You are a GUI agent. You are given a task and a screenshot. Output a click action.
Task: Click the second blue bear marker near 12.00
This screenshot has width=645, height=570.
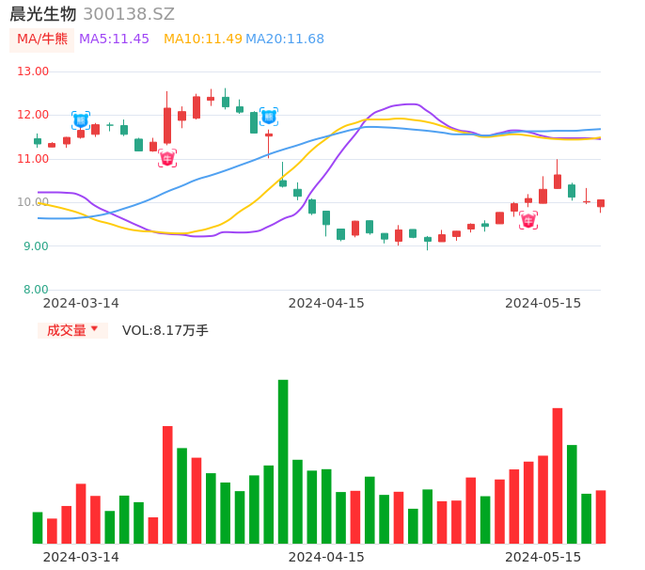pyautogui.click(x=269, y=117)
